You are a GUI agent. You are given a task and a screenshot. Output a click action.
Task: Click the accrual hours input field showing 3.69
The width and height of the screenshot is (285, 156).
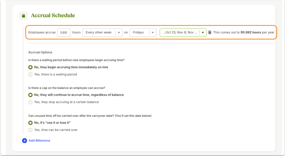pos(64,33)
